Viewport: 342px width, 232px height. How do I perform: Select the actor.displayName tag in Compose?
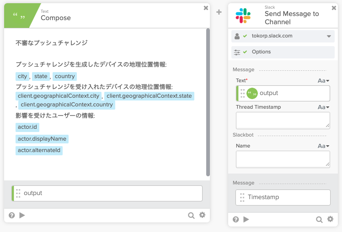(42, 139)
